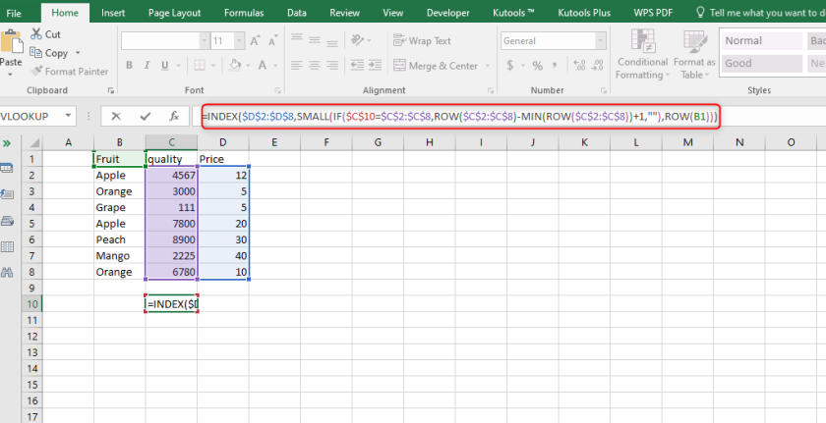
Task: Open Font settings dialog launcher
Action: [x=277, y=90]
